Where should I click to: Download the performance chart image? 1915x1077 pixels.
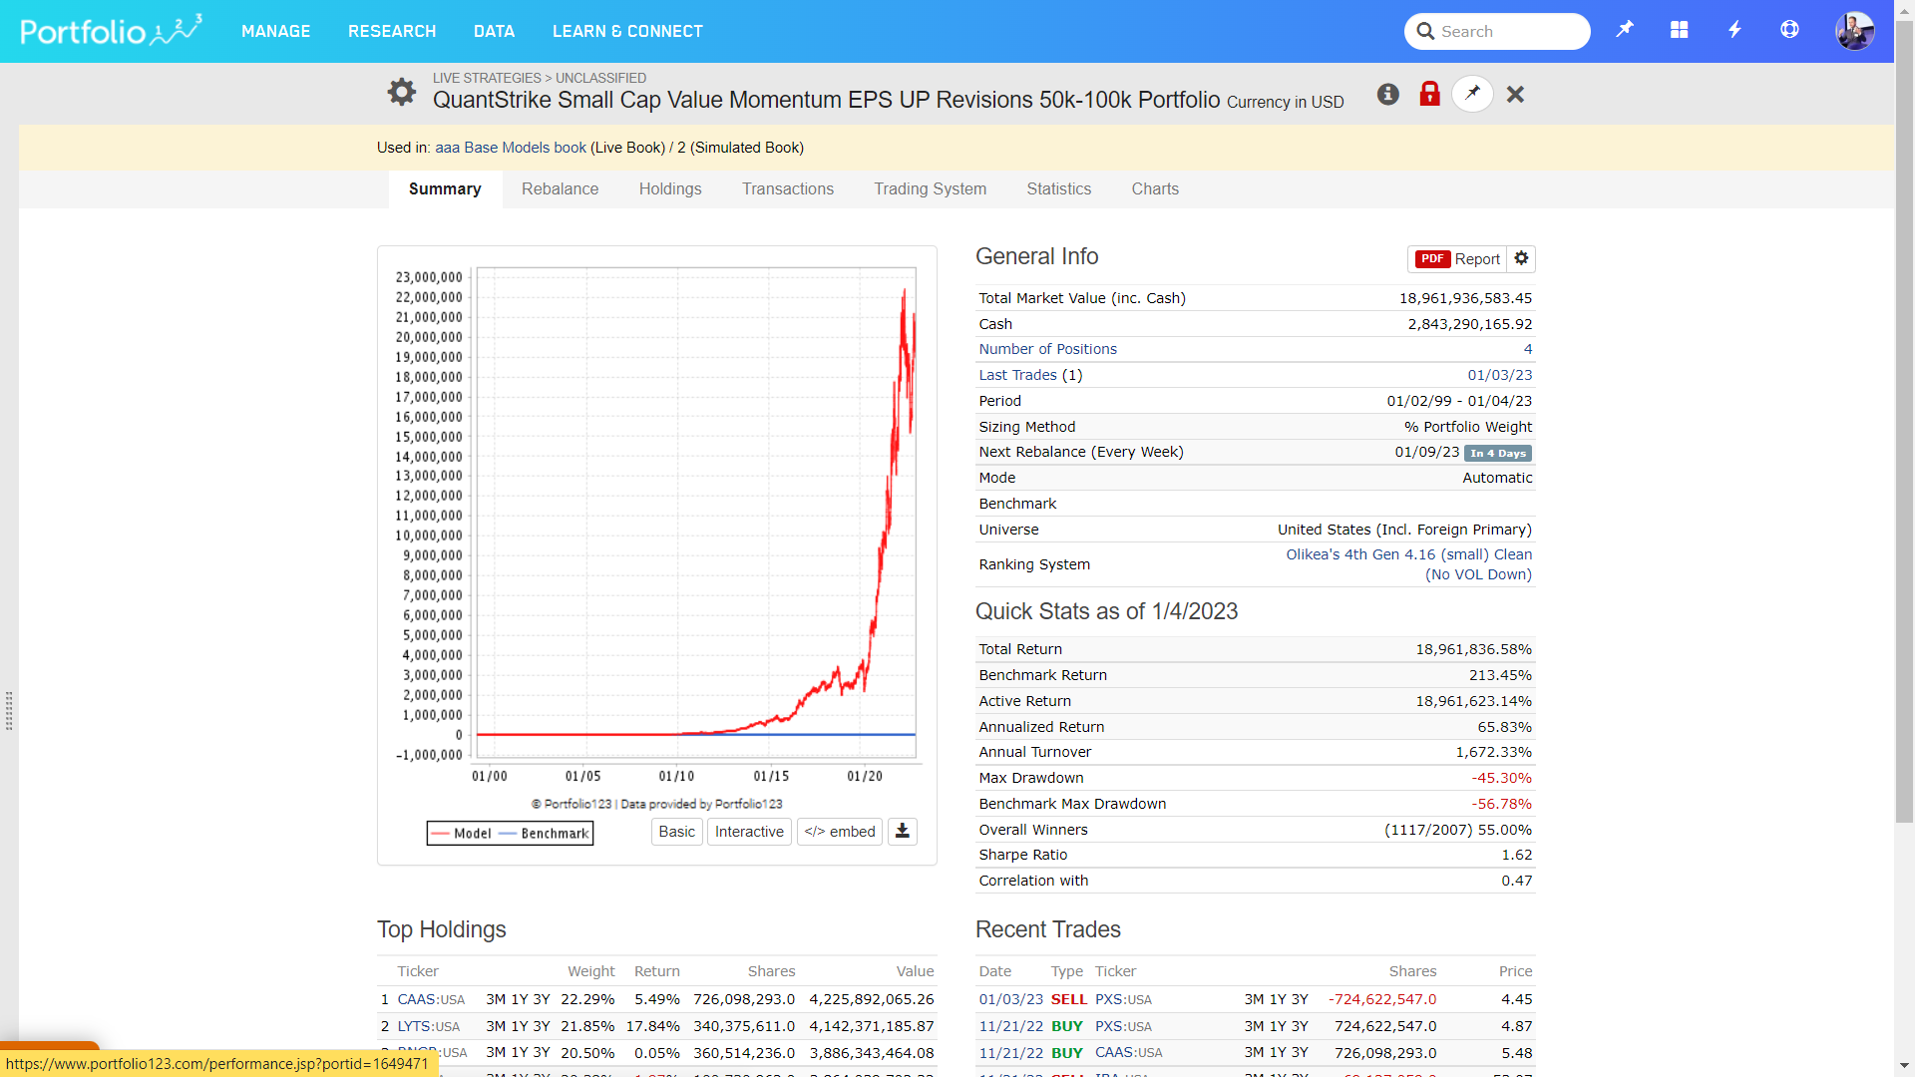(x=902, y=832)
